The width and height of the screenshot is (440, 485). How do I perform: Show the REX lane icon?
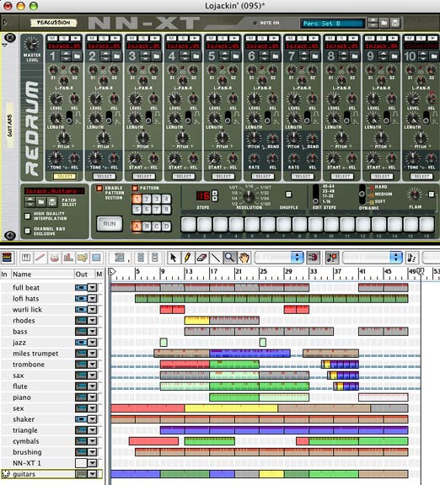(x=40, y=258)
